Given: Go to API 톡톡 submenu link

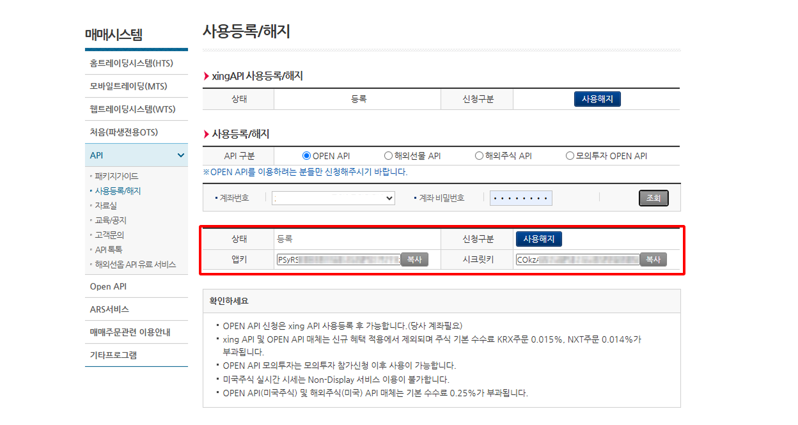Looking at the screenshot, I should pos(108,249).
